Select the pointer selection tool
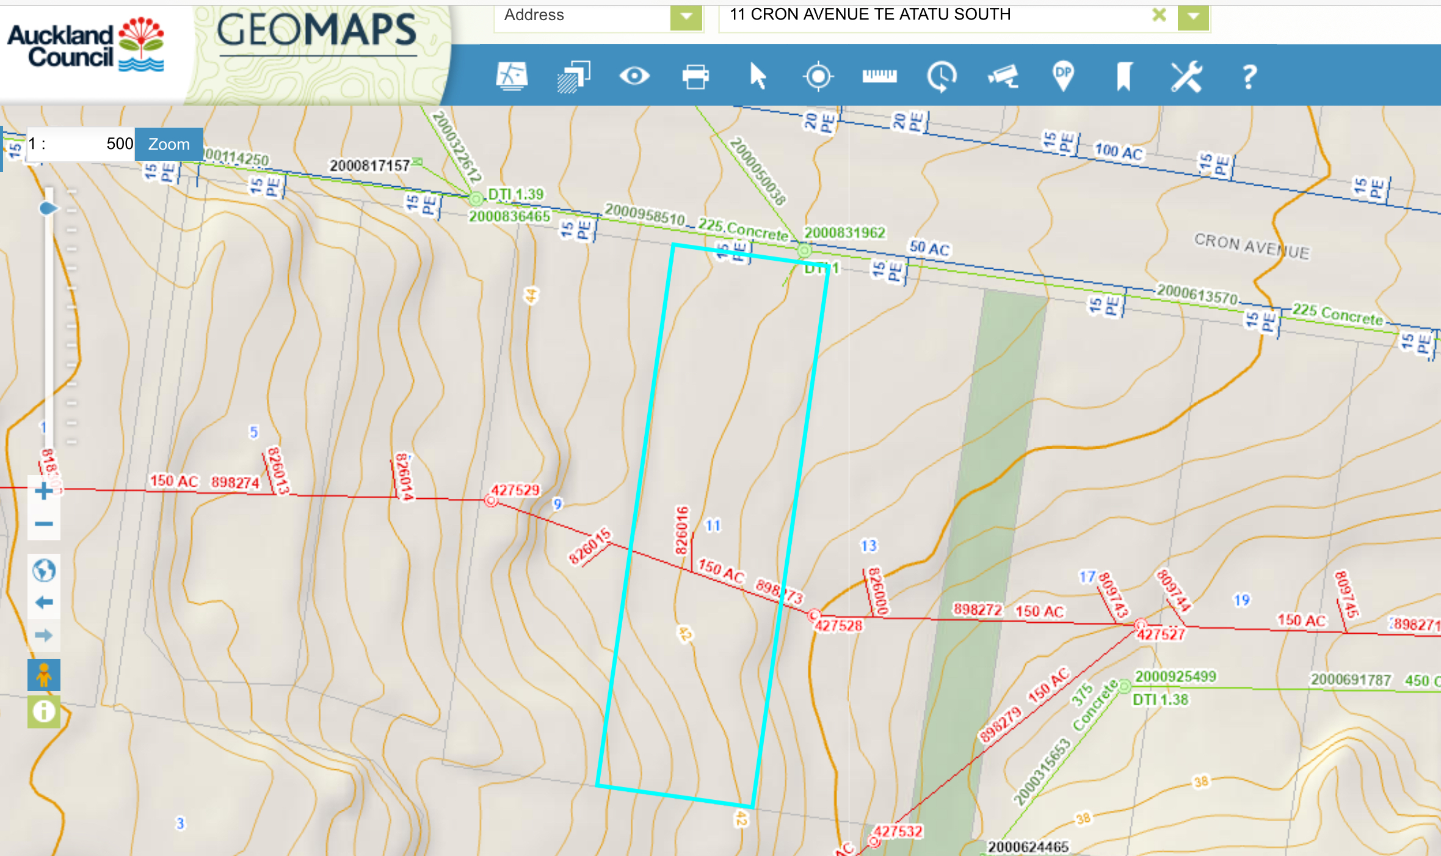 757,76
